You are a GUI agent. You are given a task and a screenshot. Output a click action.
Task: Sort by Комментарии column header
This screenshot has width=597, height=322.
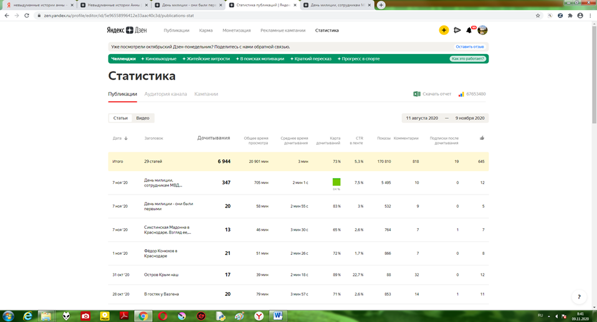406,138
